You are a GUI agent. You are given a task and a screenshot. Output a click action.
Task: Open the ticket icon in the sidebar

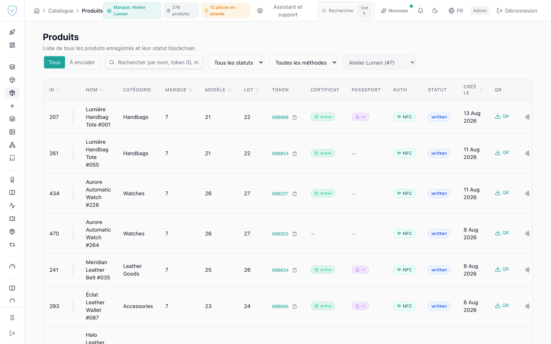pos(12,219)
